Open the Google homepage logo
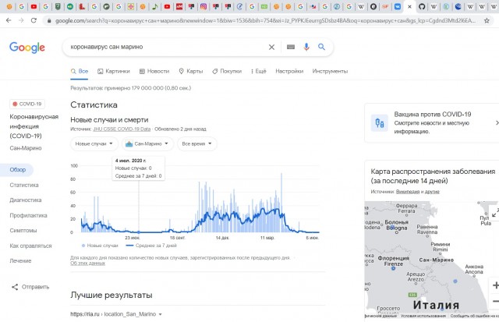This screenshot has width=499, height=322. (x=27, y=48)
